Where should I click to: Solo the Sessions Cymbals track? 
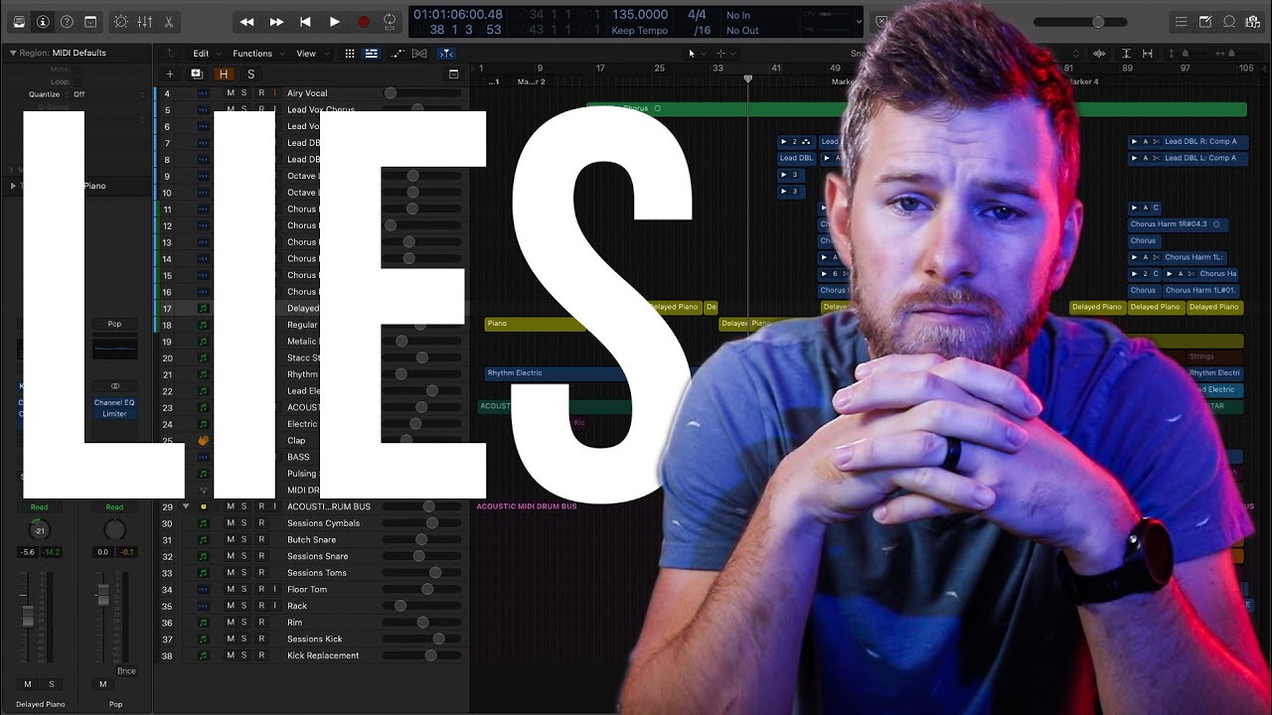(244, 523)
